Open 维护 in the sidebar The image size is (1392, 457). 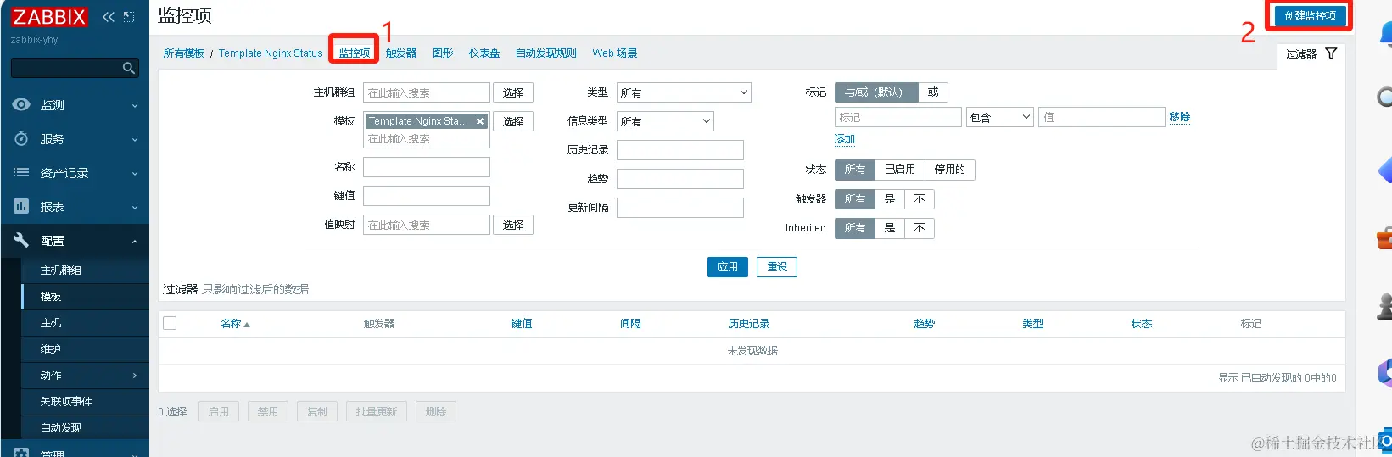51,349
